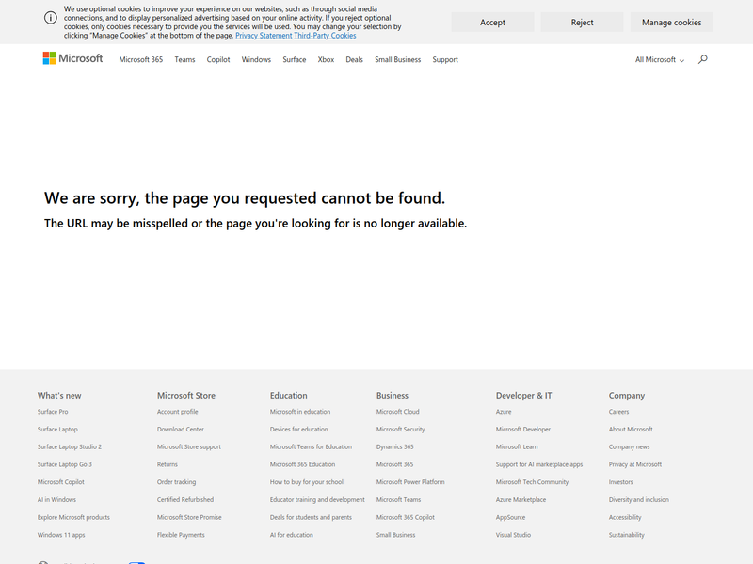This screenshot has height=564, width=753.
Task: Open the About Microsoft link
Action: pyautogui.click(x=631, y=430)
